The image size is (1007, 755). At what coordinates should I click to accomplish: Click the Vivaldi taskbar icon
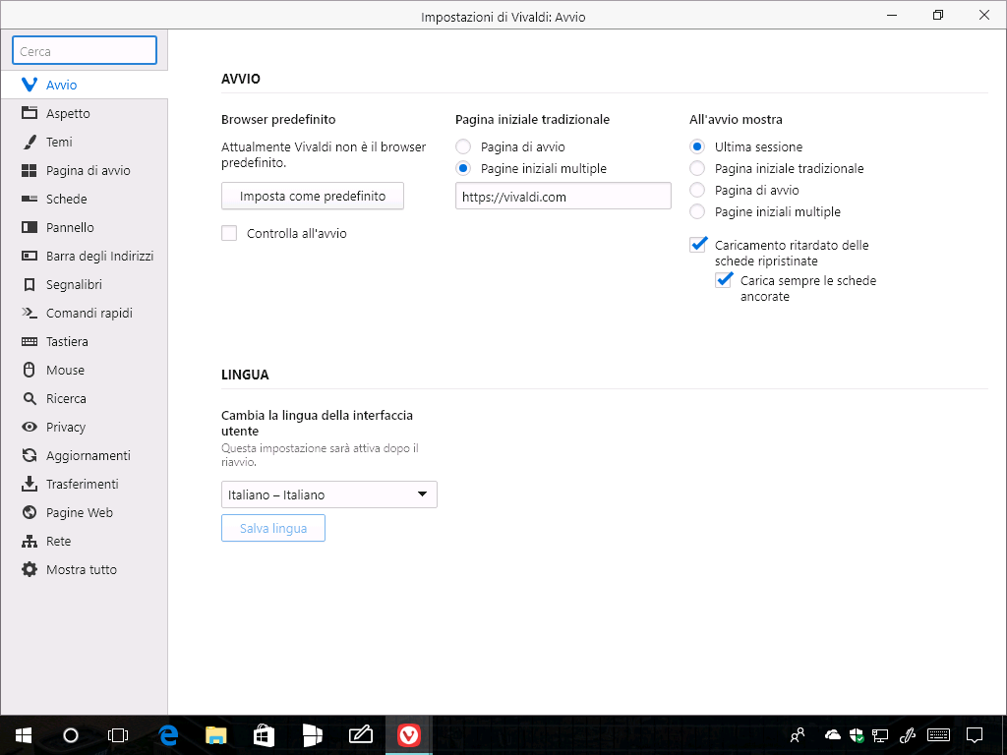408,735
